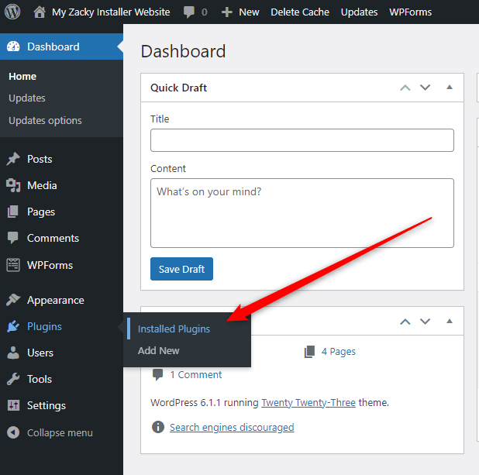Click the Comments speech bubble sidebar icon
Screen dimensions: 479x475
coord(13,238)
